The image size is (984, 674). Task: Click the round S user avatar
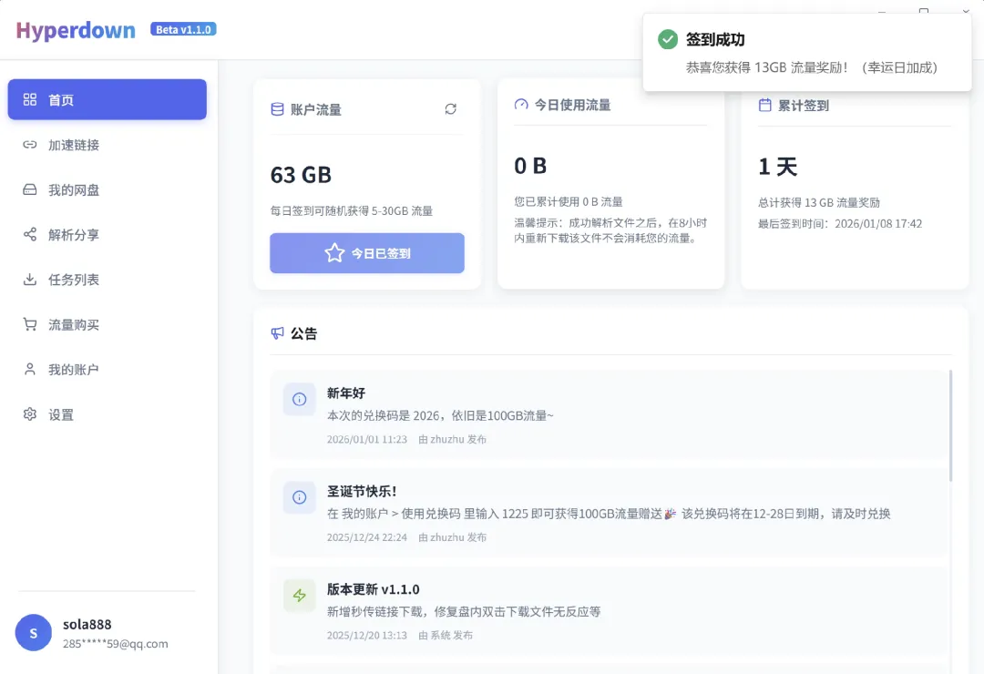click(34, 633)
